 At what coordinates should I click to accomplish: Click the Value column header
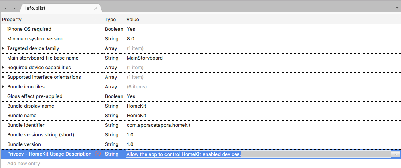[x=133, y=20]
